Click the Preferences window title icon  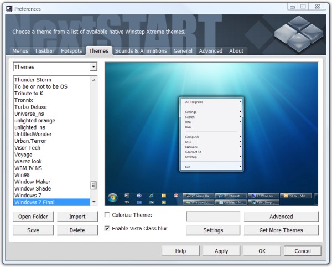[x=9, y=9]
